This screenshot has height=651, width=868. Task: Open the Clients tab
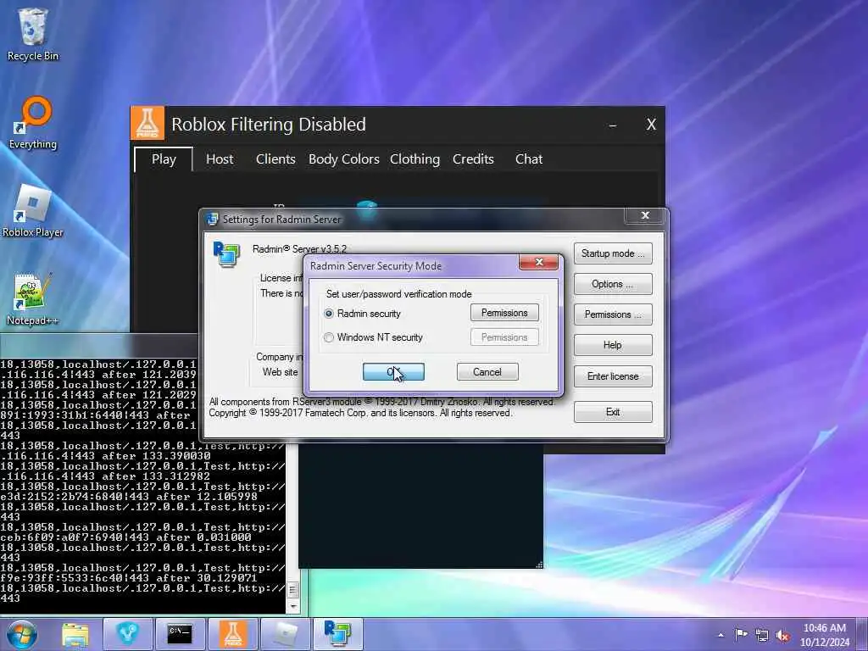point(275,159)
